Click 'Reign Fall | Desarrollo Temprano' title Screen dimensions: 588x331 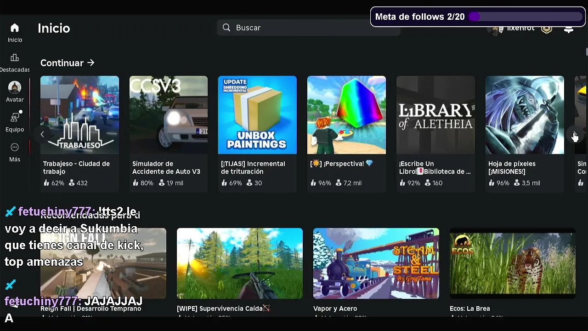90,308
